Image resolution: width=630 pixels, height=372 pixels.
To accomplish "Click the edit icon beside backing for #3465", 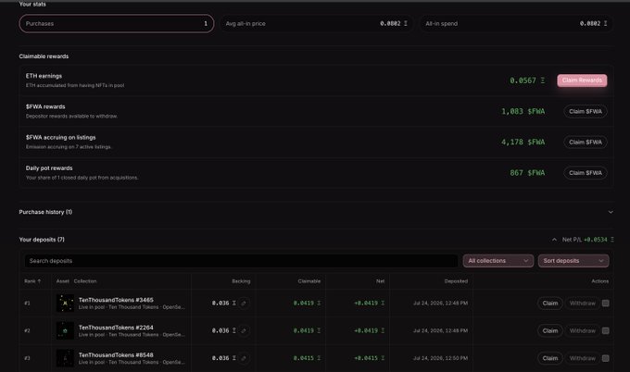I will pyautogui.click(x=244, y=303).
